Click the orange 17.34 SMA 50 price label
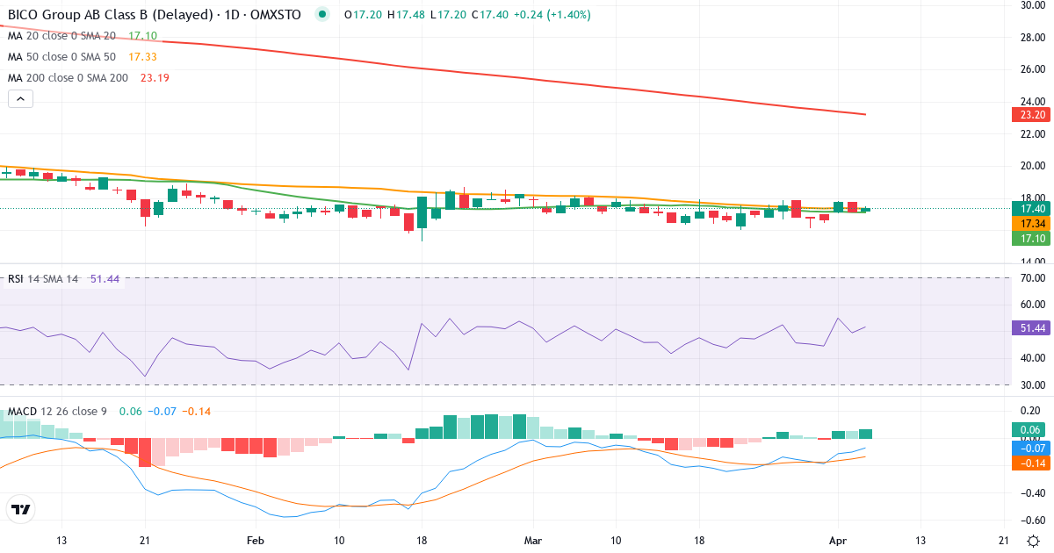This screenshot has height=553, width=1054. 1029,224
